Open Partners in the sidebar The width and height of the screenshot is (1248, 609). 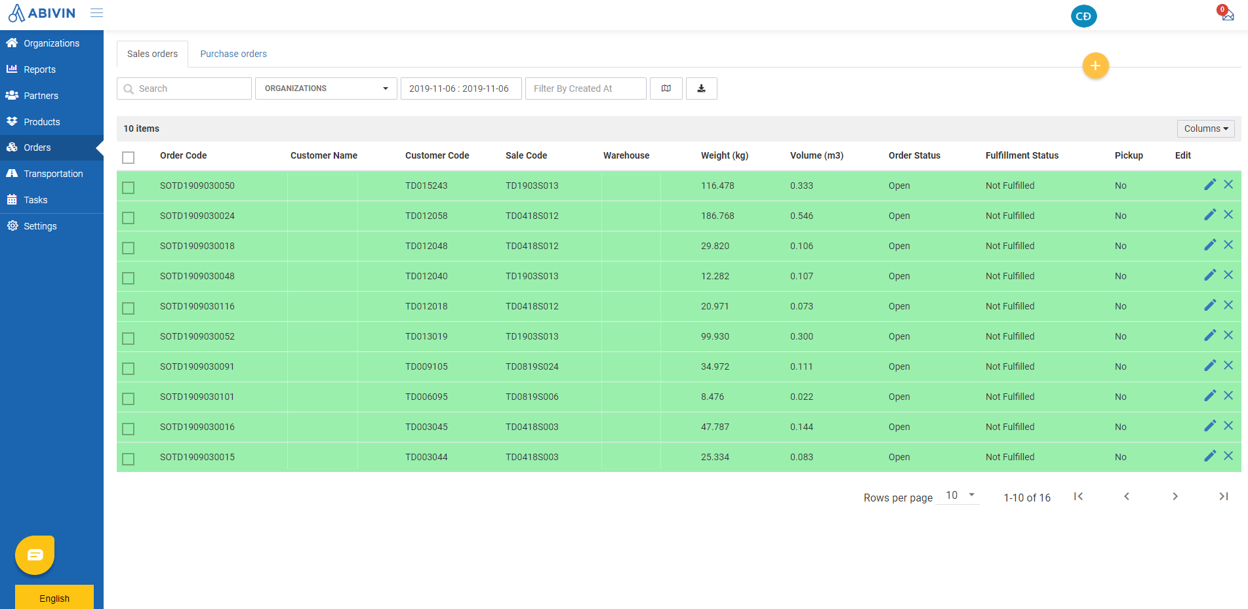coord(52,96)
